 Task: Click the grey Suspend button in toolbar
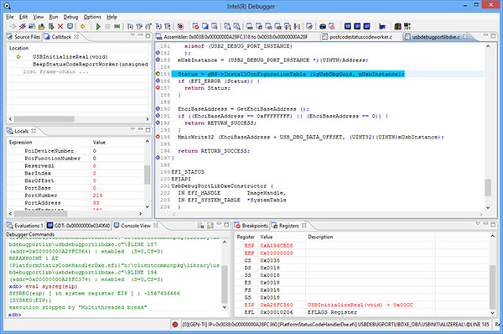tap(107, 26)
